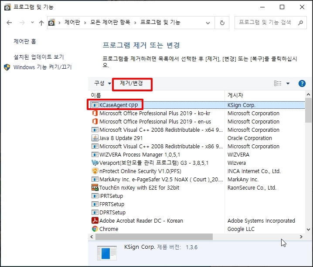Click the Java icon
This screenshot has height=267, width=313.
pos(95,138)
